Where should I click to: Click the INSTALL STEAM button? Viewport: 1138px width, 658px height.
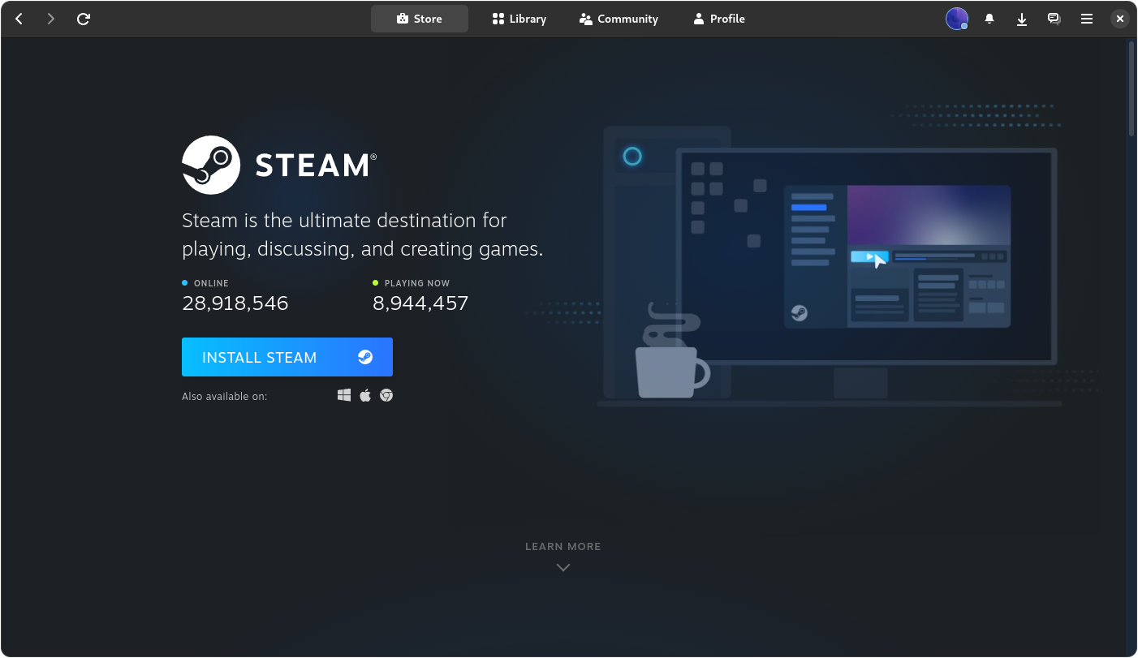[x=287, y=357]
